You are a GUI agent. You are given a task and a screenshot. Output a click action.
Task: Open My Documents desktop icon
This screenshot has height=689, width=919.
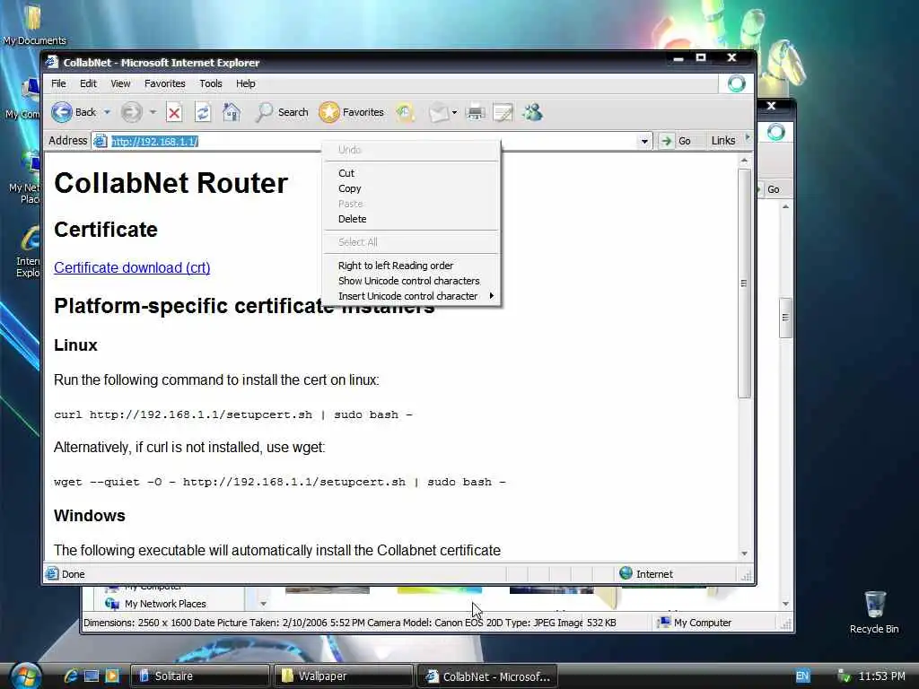33,24
